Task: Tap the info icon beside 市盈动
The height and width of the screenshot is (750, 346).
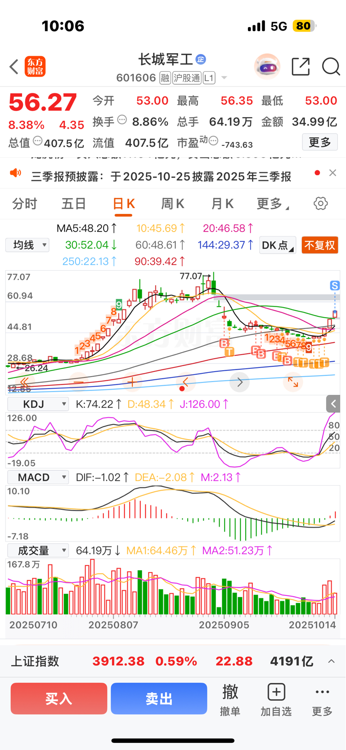Action: pos(213,141)
